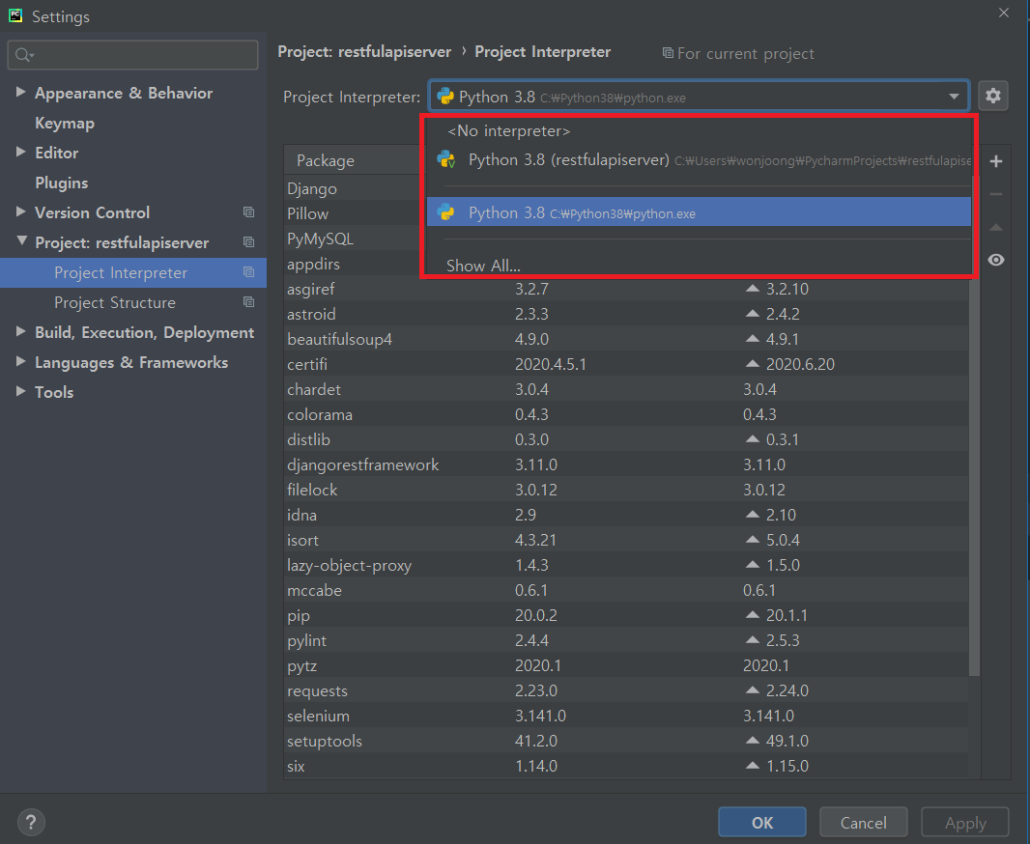The image size is (1030, 844).
Task: Click the help question mark button
Action: [31, 822]
